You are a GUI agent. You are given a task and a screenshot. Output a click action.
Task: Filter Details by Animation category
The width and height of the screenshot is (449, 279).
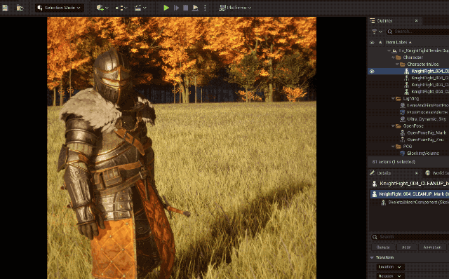point(432,247)
